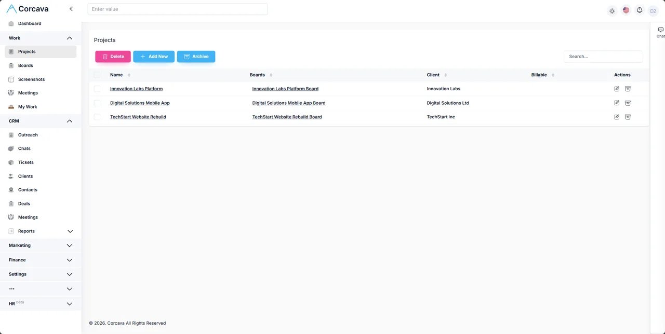
Task: Check the Innovation Labs Platform row checkbox
Action: [x=97, y=89]
